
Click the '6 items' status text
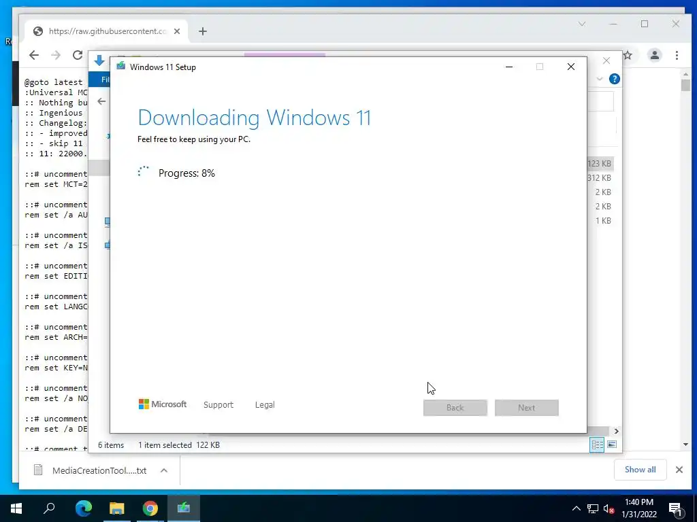pyautogui.click(x=111, y=445)
